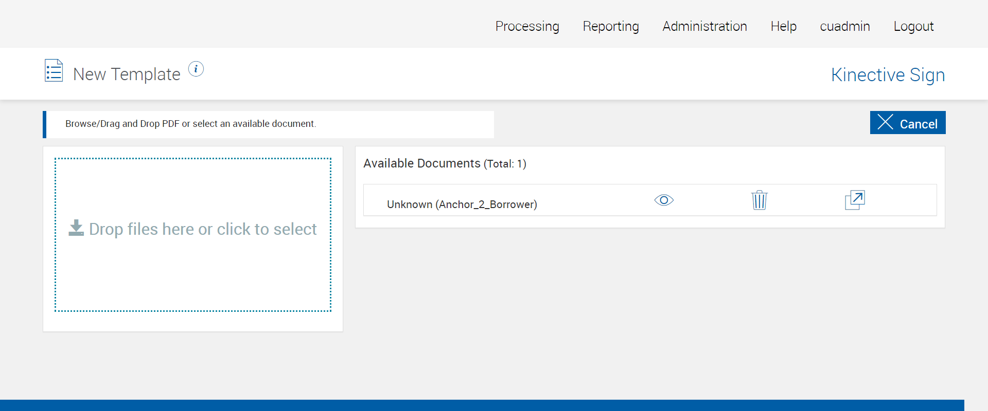This screenshot has height=411, width=988.
Task: Preview the Anchor_2_Borrower document with eye icon
Action: (x=664, y=200)
